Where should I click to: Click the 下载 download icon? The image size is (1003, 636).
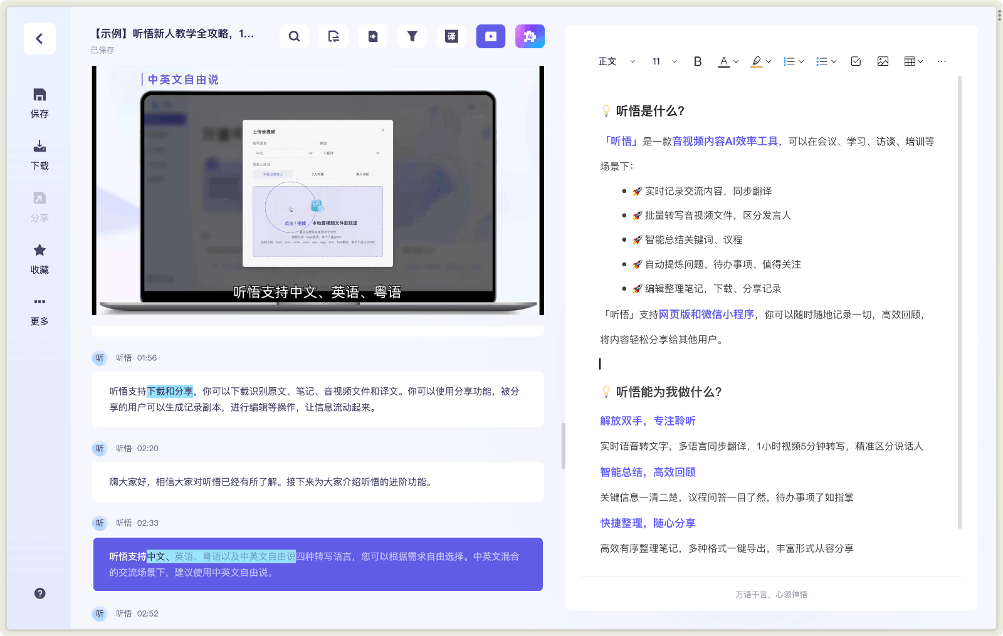[x=39, y=147]
